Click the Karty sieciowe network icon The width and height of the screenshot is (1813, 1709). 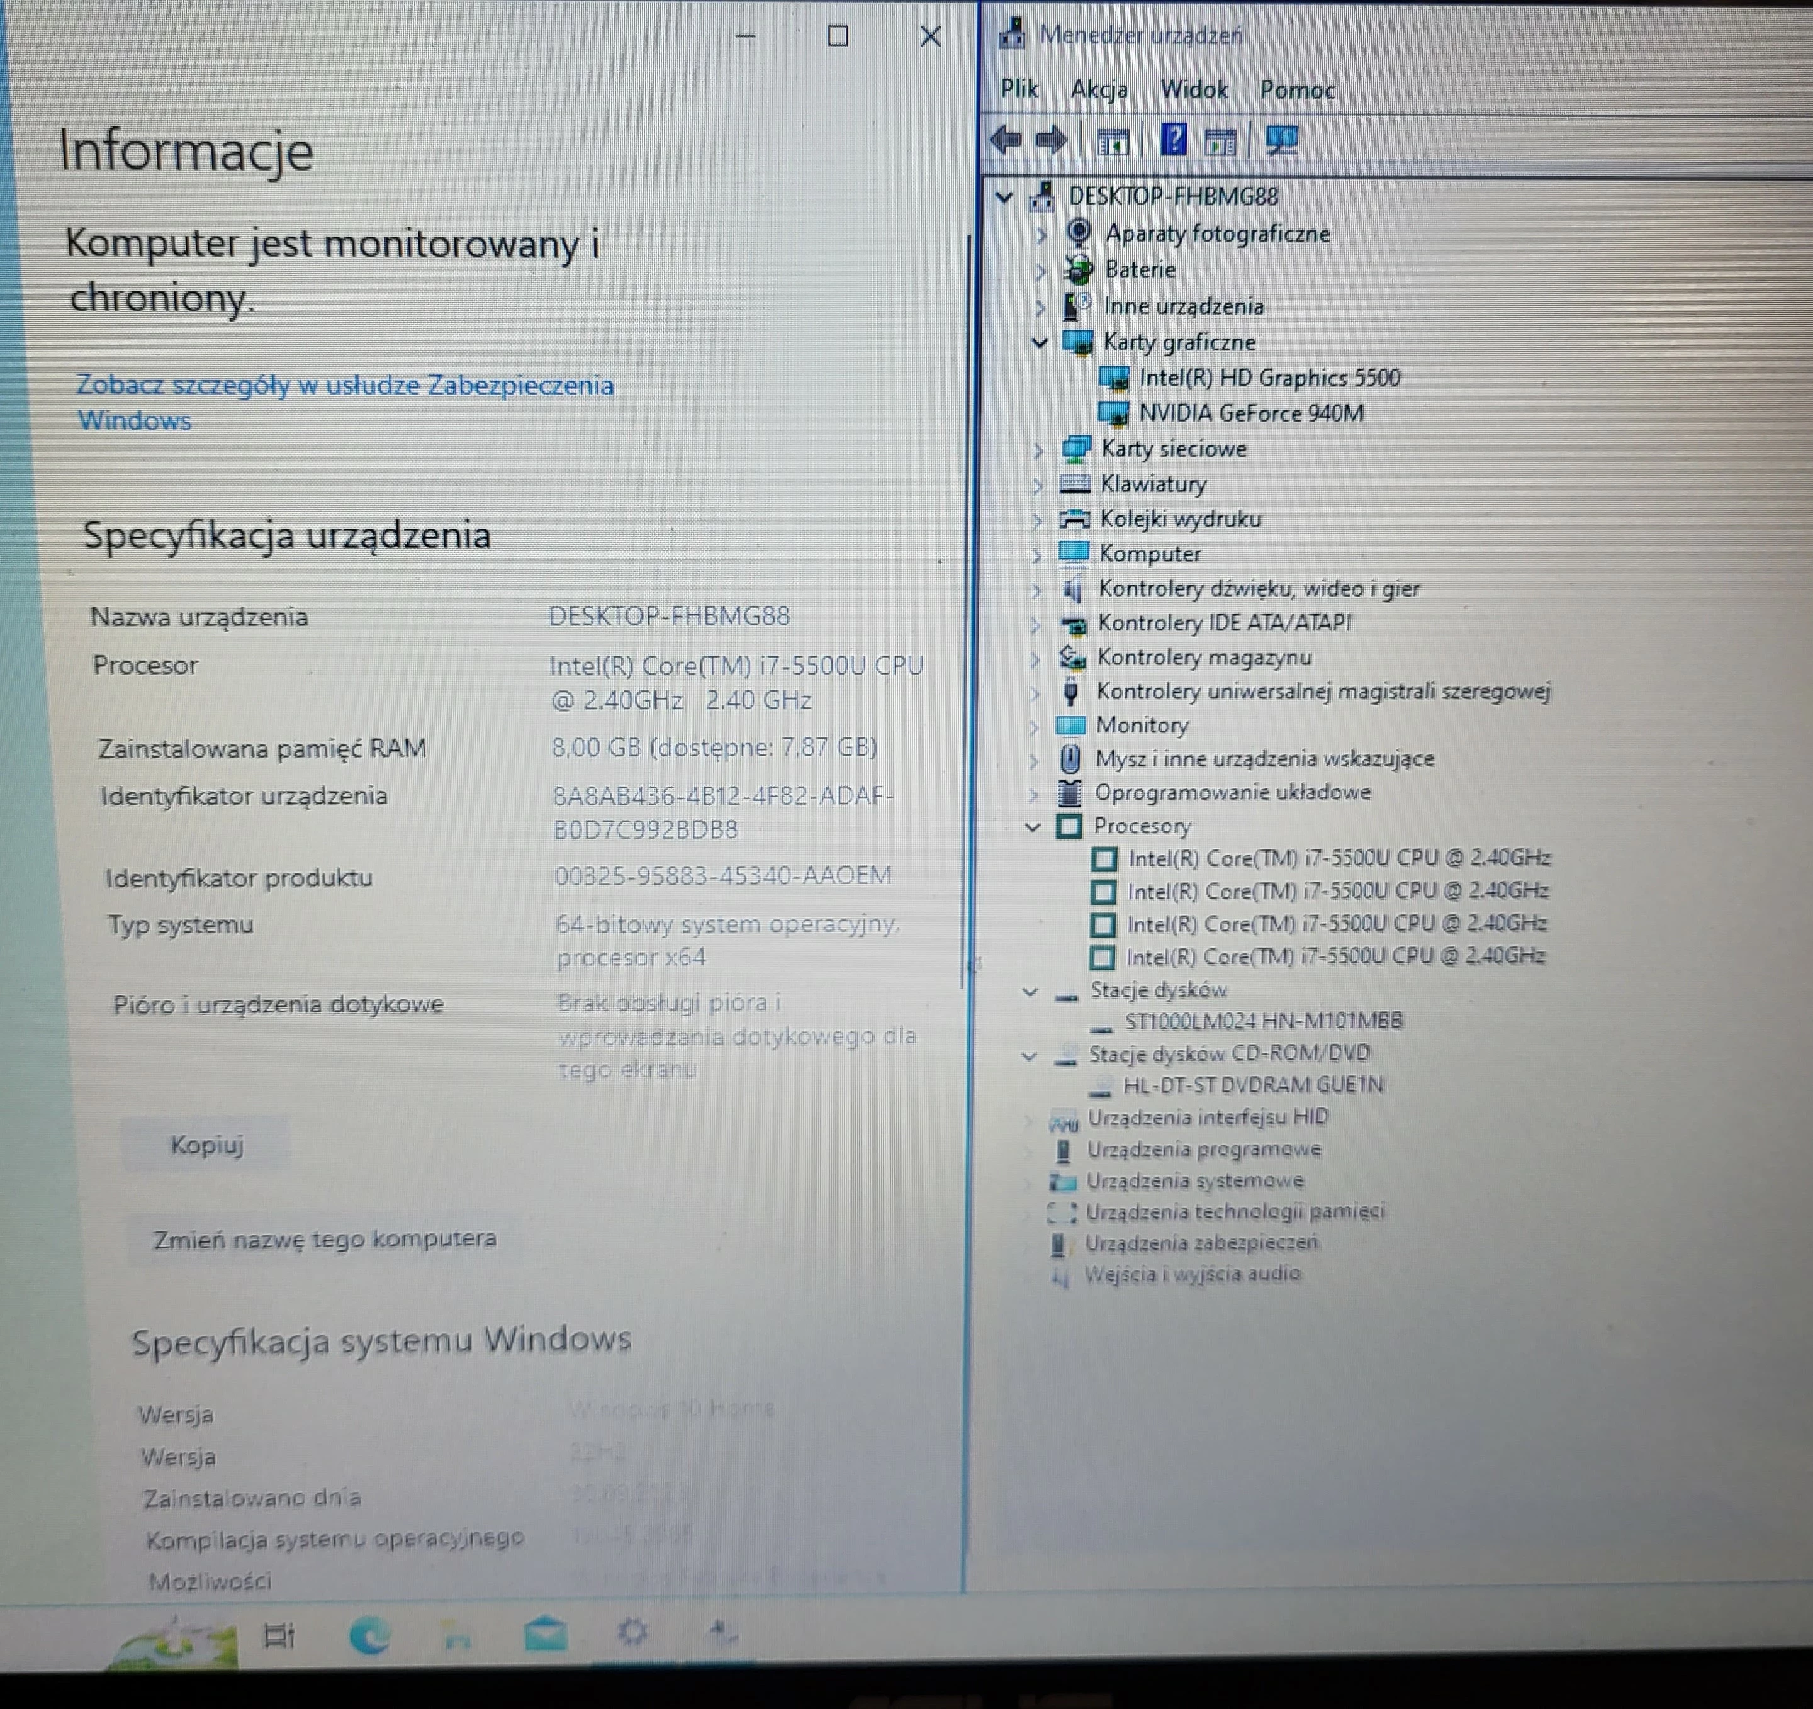click(1076, 449)
